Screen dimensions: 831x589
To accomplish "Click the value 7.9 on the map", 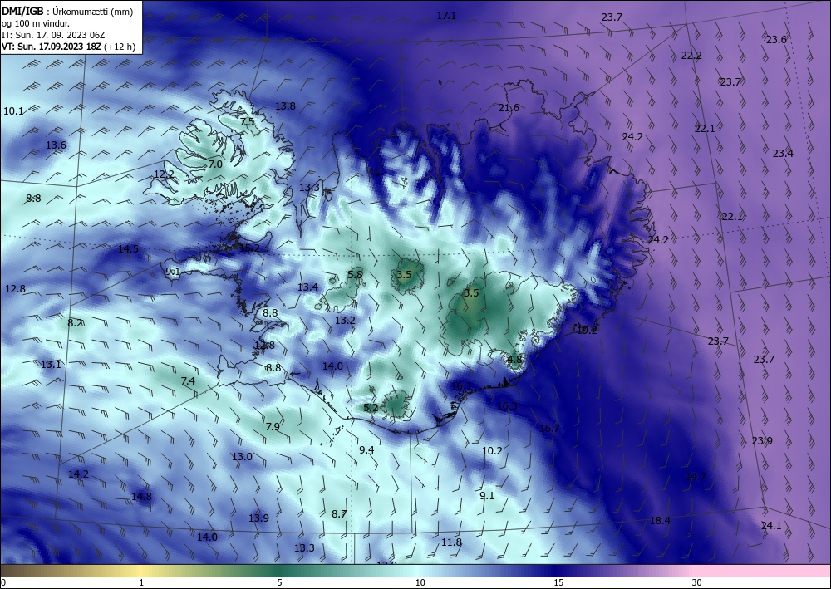I will point(273,426).
